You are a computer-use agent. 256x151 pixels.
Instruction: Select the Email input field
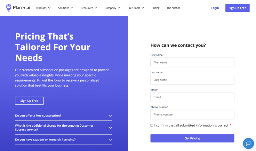tap(192, 97)
